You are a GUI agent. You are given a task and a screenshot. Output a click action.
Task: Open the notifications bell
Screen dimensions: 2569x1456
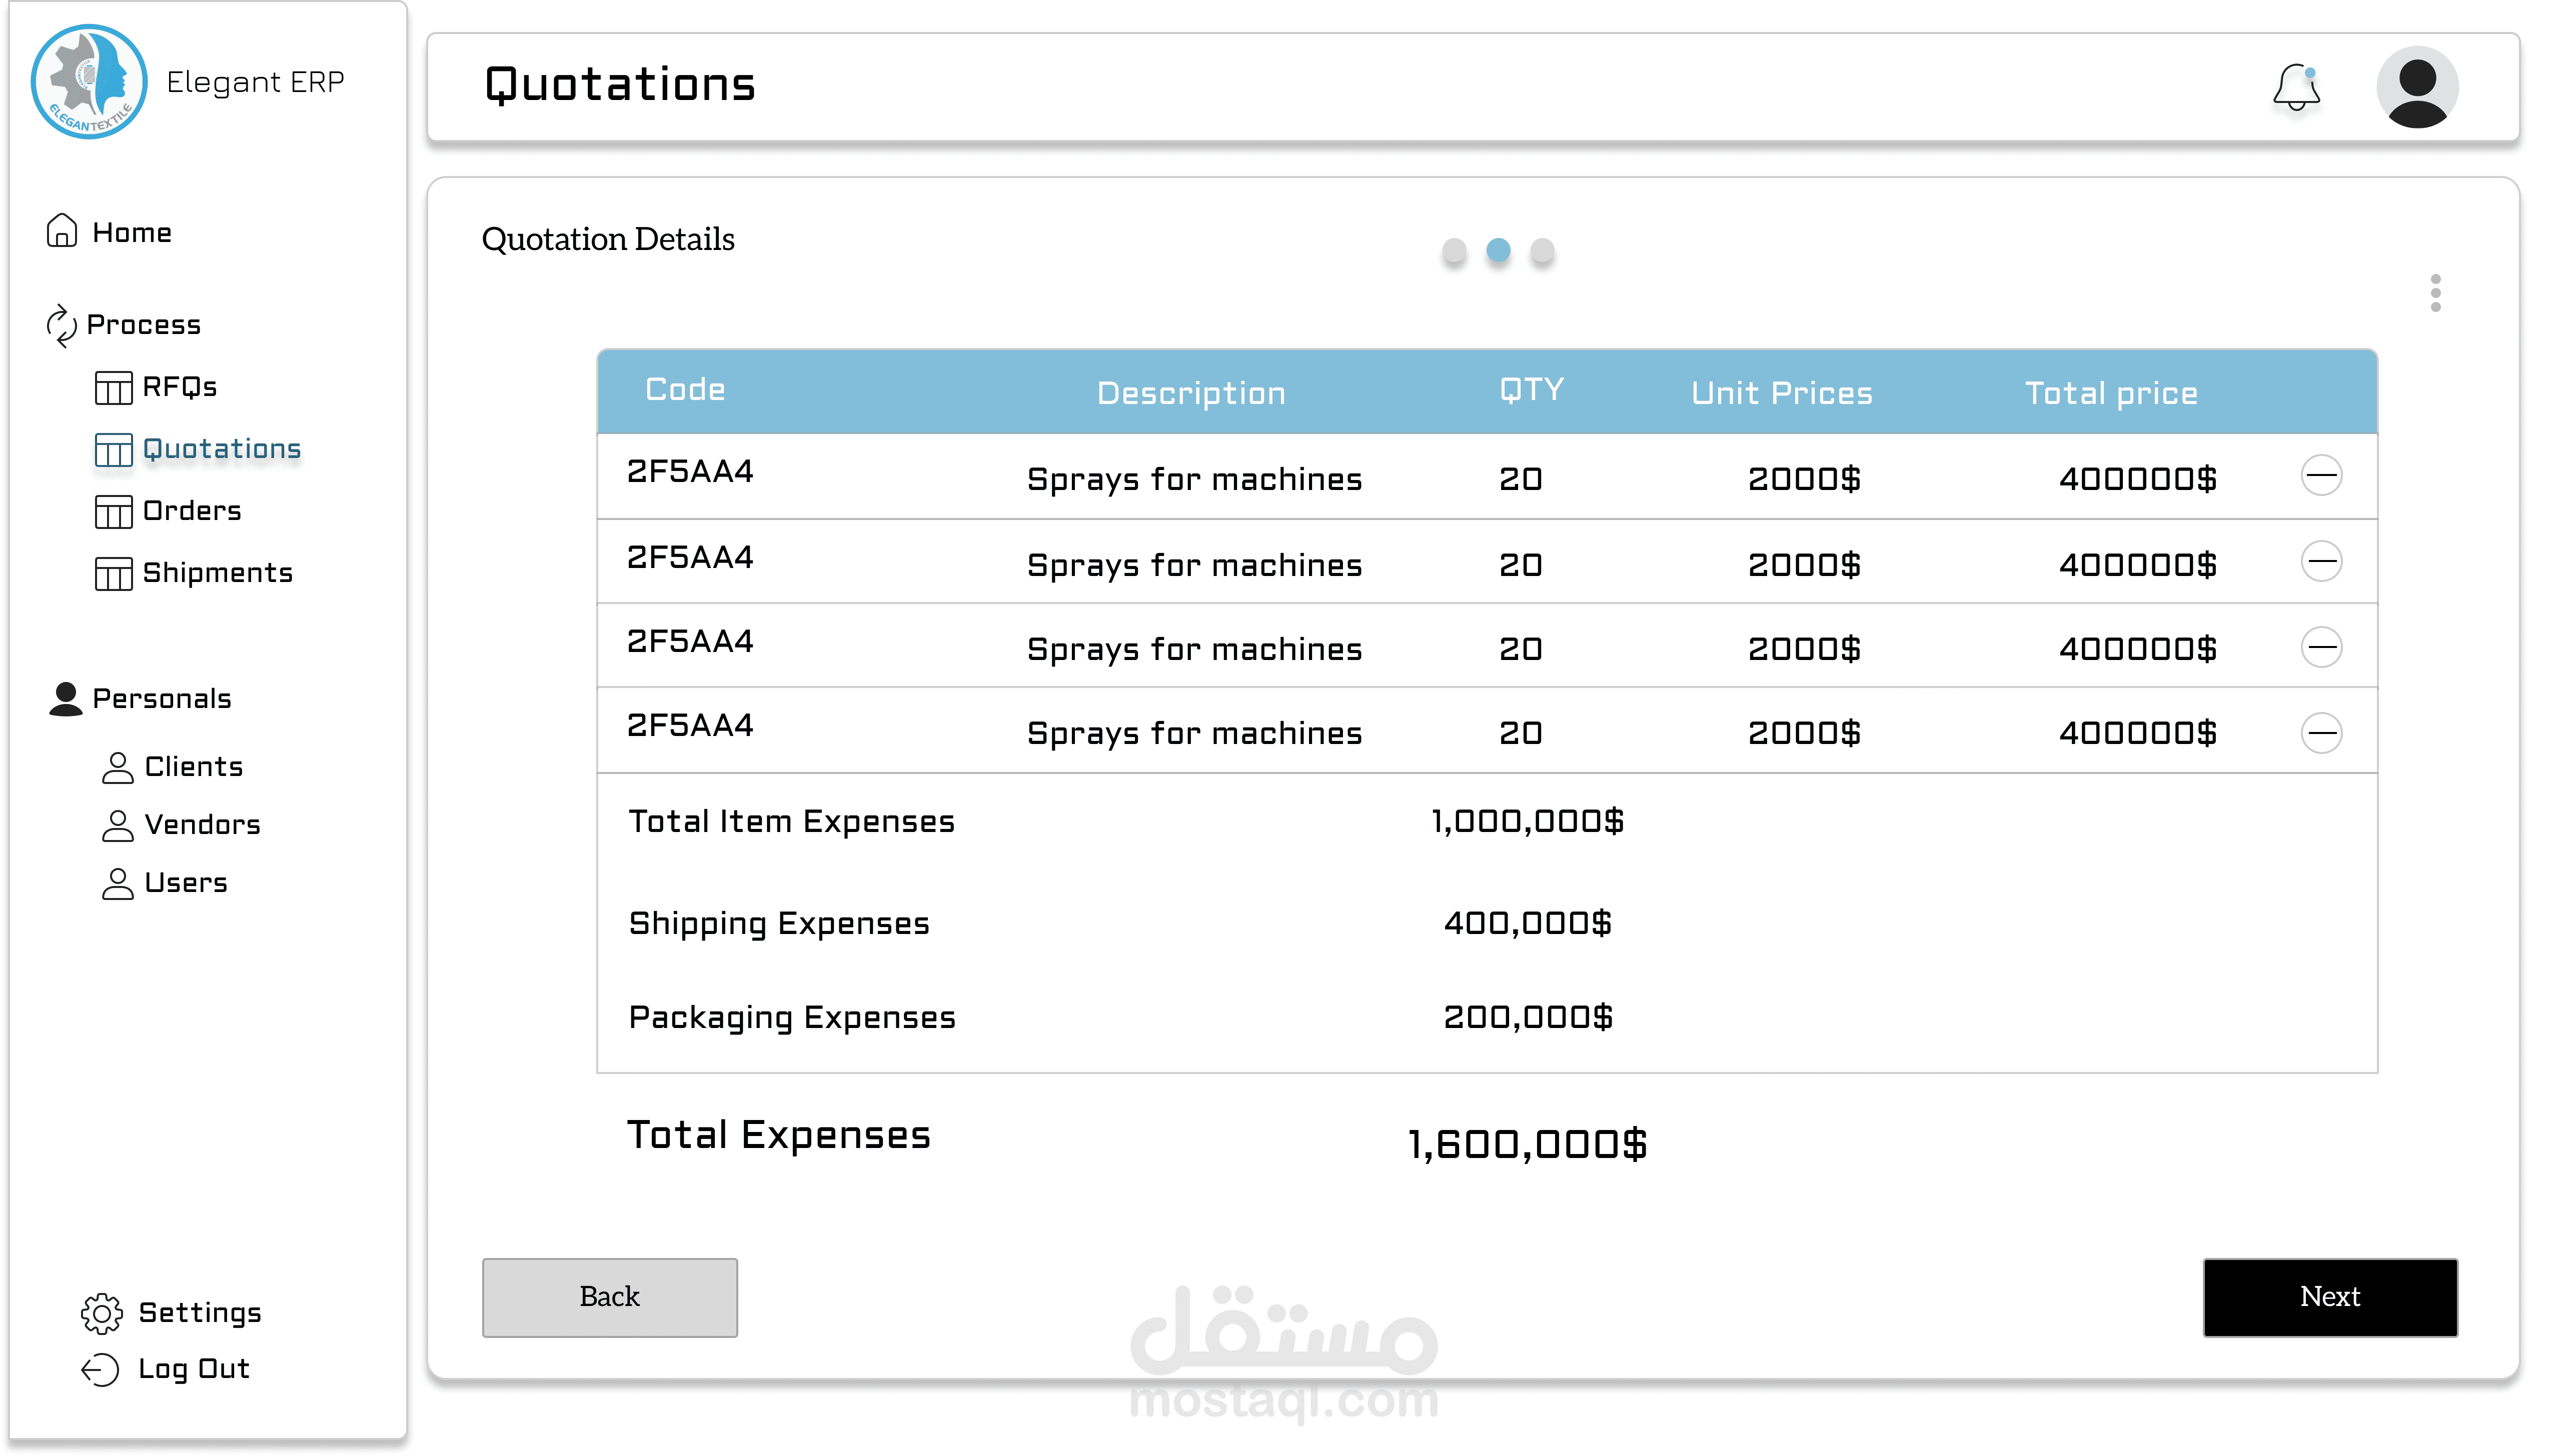(x=2296, y=88)
